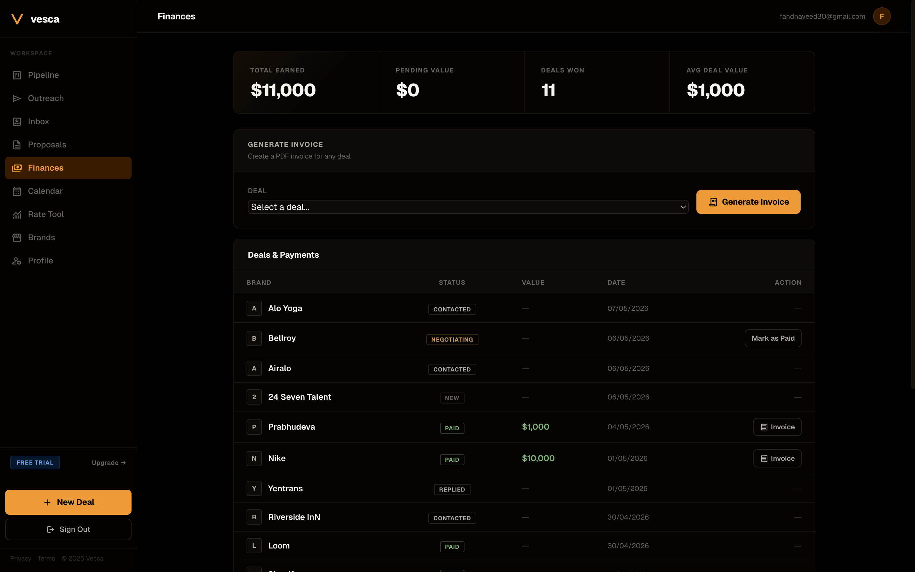Image resolution: width=915 pixels, height=572 pixels.
Task: Click the Riverside InN CONTACTED badge
Action: tap(452, 518)
